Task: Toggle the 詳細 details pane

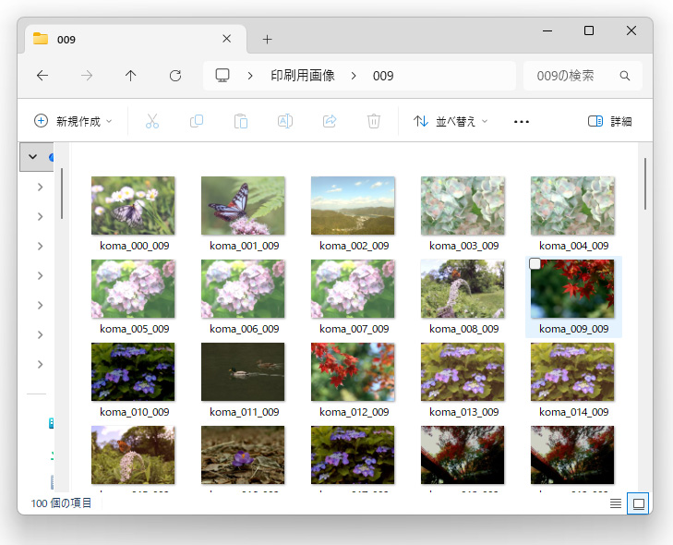Action: tap(610, 122)
